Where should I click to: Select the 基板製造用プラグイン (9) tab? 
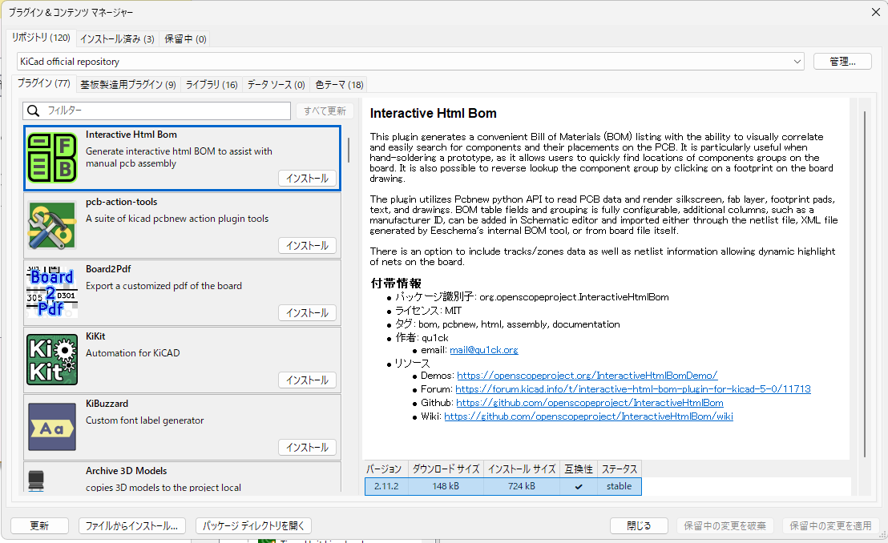tap(128, 84)
